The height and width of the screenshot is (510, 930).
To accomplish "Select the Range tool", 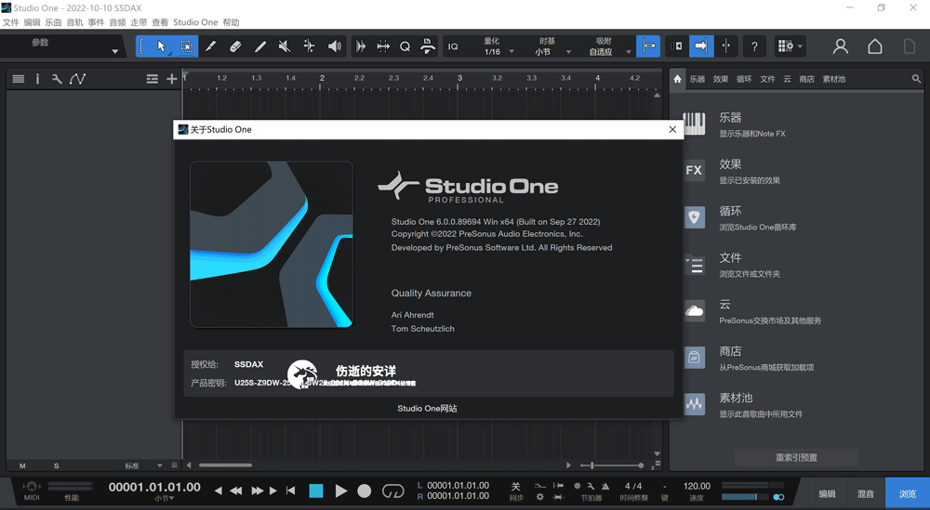I will pyautogui.click(x=186, y=46).
